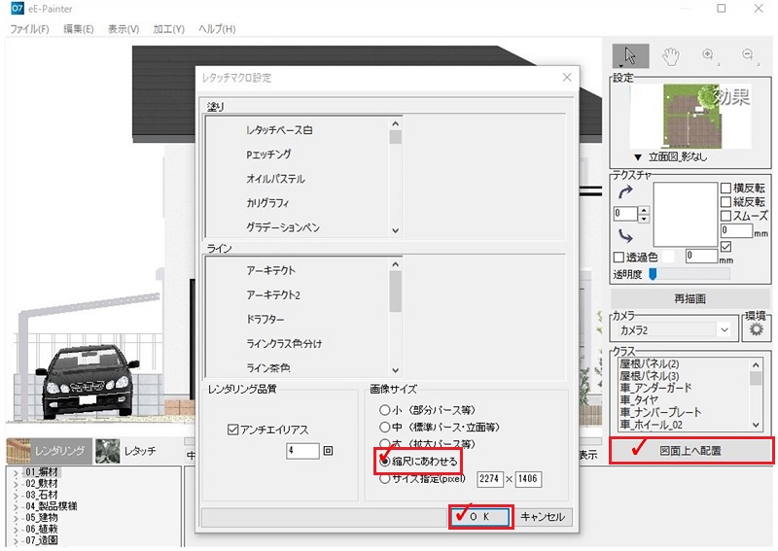Select the hand pan tool
The image size is (778, 551).
[x=670, y=56]
